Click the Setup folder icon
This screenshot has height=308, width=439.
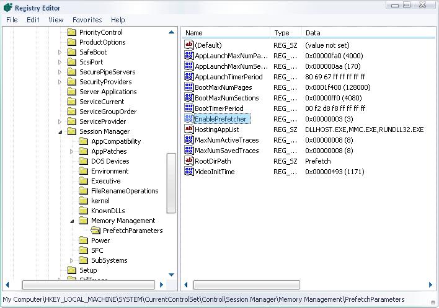pyautogui.click(x=72, y=270)
